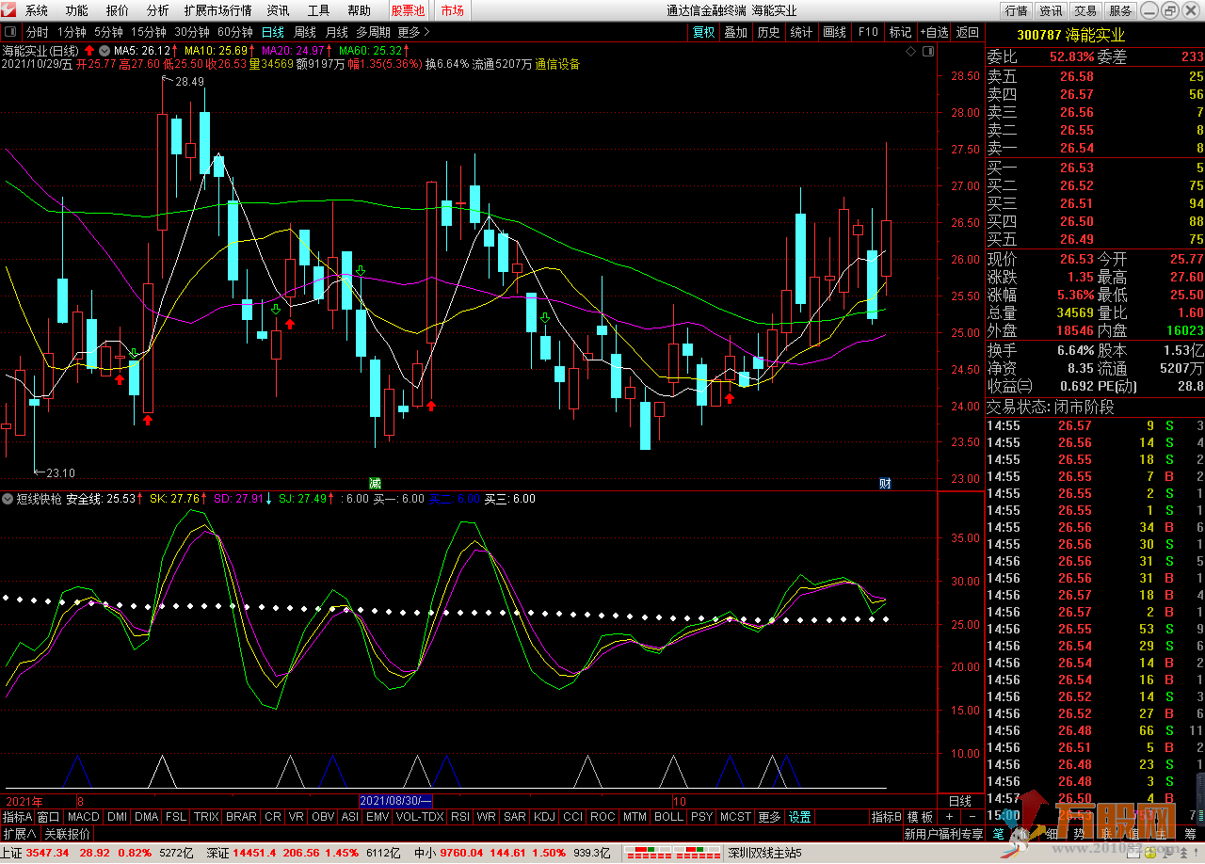Toggle 叠加 overlay mode
Viewport: 1205px width, 864px height.
(735, 32)
